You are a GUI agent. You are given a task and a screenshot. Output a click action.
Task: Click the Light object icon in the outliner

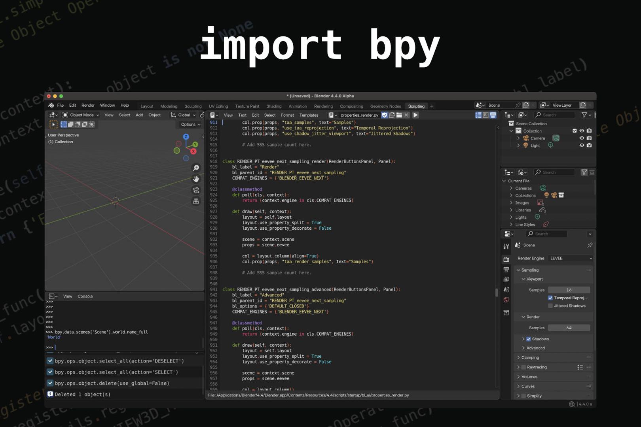(x=526, y=145)
